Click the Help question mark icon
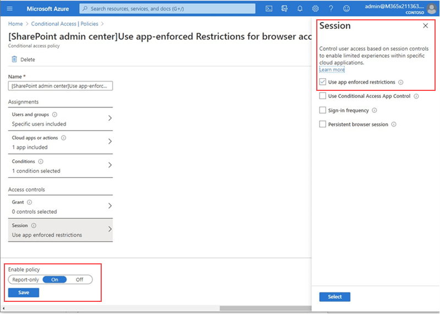This screenshot has width=440, height=314. [x=331, y=8]
